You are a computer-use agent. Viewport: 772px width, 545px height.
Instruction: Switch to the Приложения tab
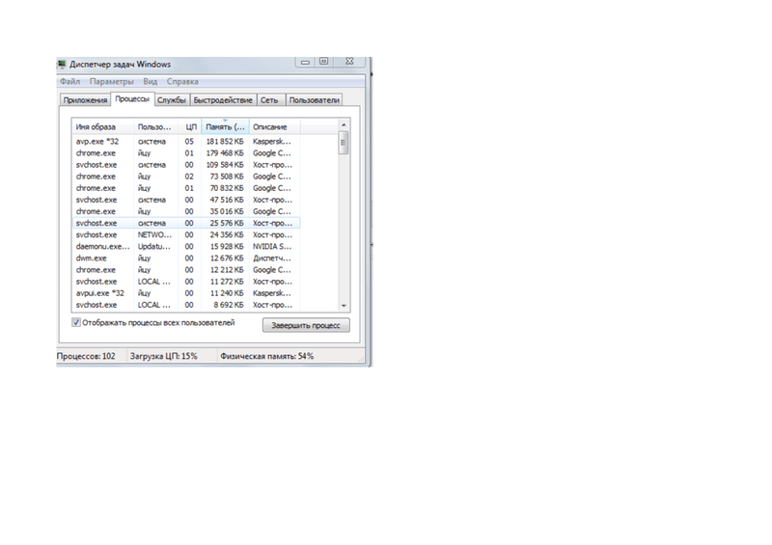click(85, 100)
